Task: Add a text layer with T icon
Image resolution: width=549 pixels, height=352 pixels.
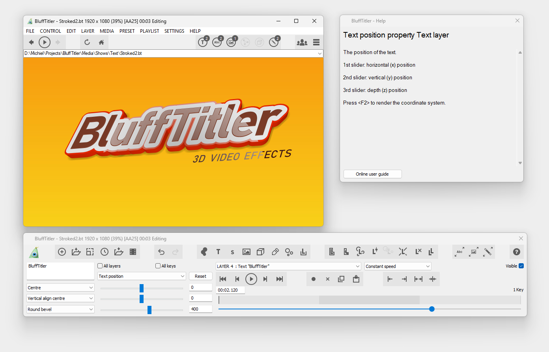Action: (218, 252)
